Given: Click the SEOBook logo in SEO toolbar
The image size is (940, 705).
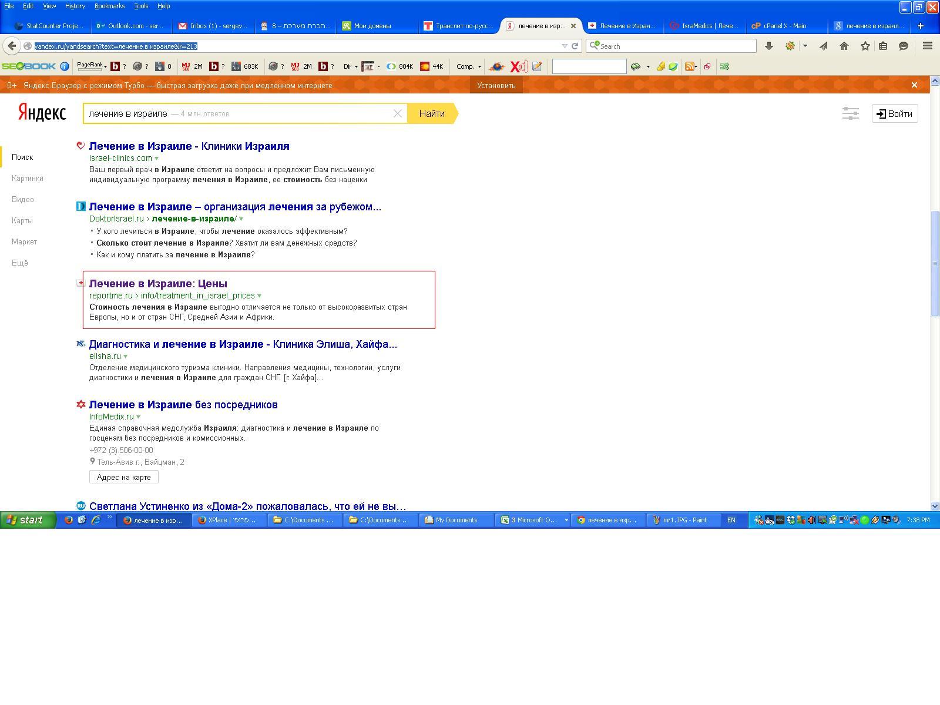Looking at the screenshot, I should click(29, 66).
